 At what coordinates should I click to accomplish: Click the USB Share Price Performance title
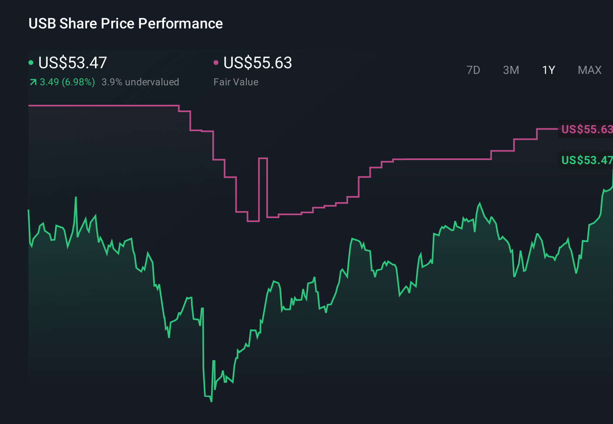pyautogui.click(x=125, y=24)
